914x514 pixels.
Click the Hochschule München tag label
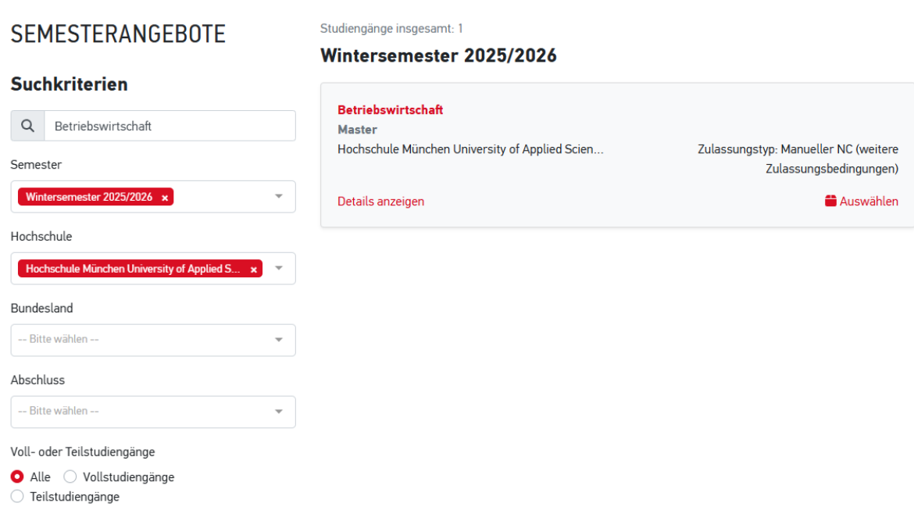pyautogui.click(x=133, y=269)
